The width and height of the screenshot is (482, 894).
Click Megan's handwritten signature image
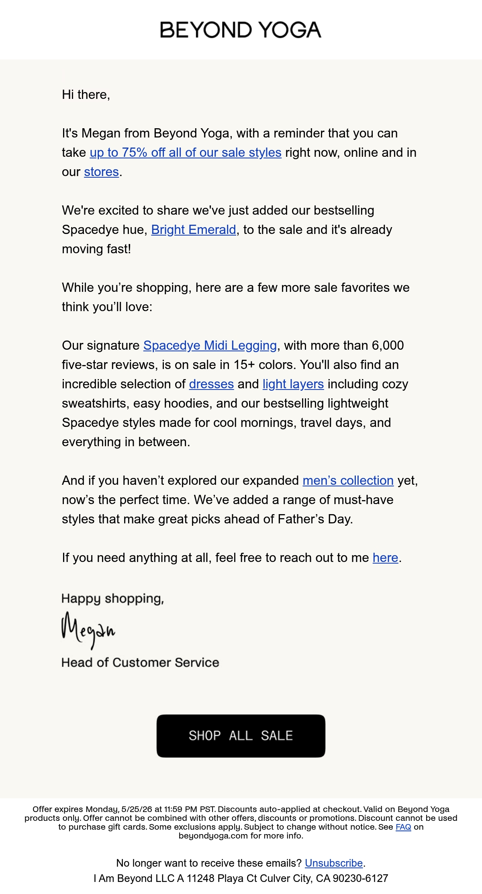point(88,630)
